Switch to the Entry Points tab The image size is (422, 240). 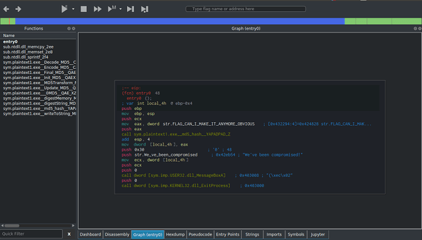(x=228, y=235)
